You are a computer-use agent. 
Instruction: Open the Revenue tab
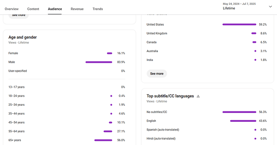(77, 9)
